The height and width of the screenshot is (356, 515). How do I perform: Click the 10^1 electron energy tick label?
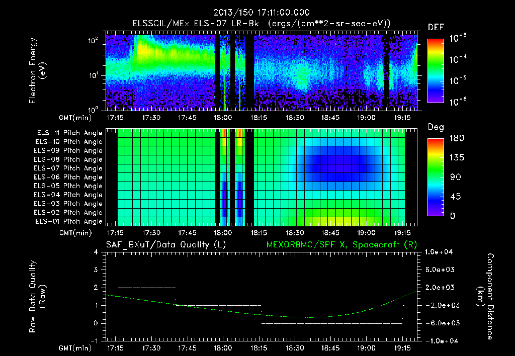94,75
